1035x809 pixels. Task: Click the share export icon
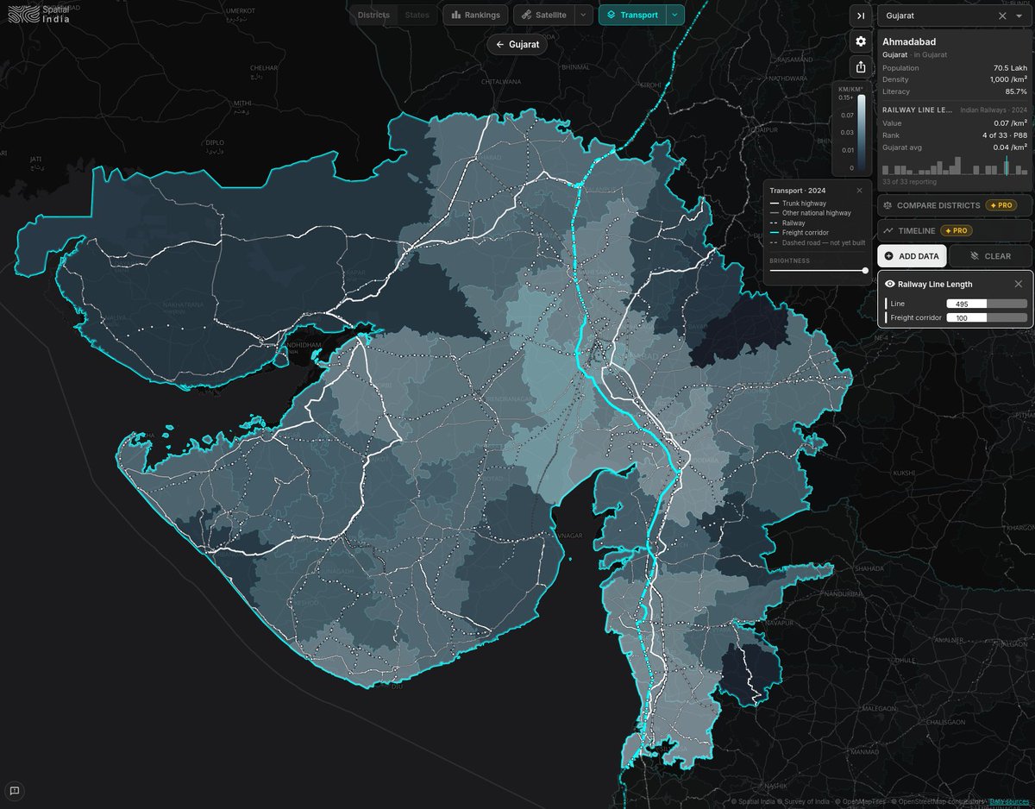(860, 66)
